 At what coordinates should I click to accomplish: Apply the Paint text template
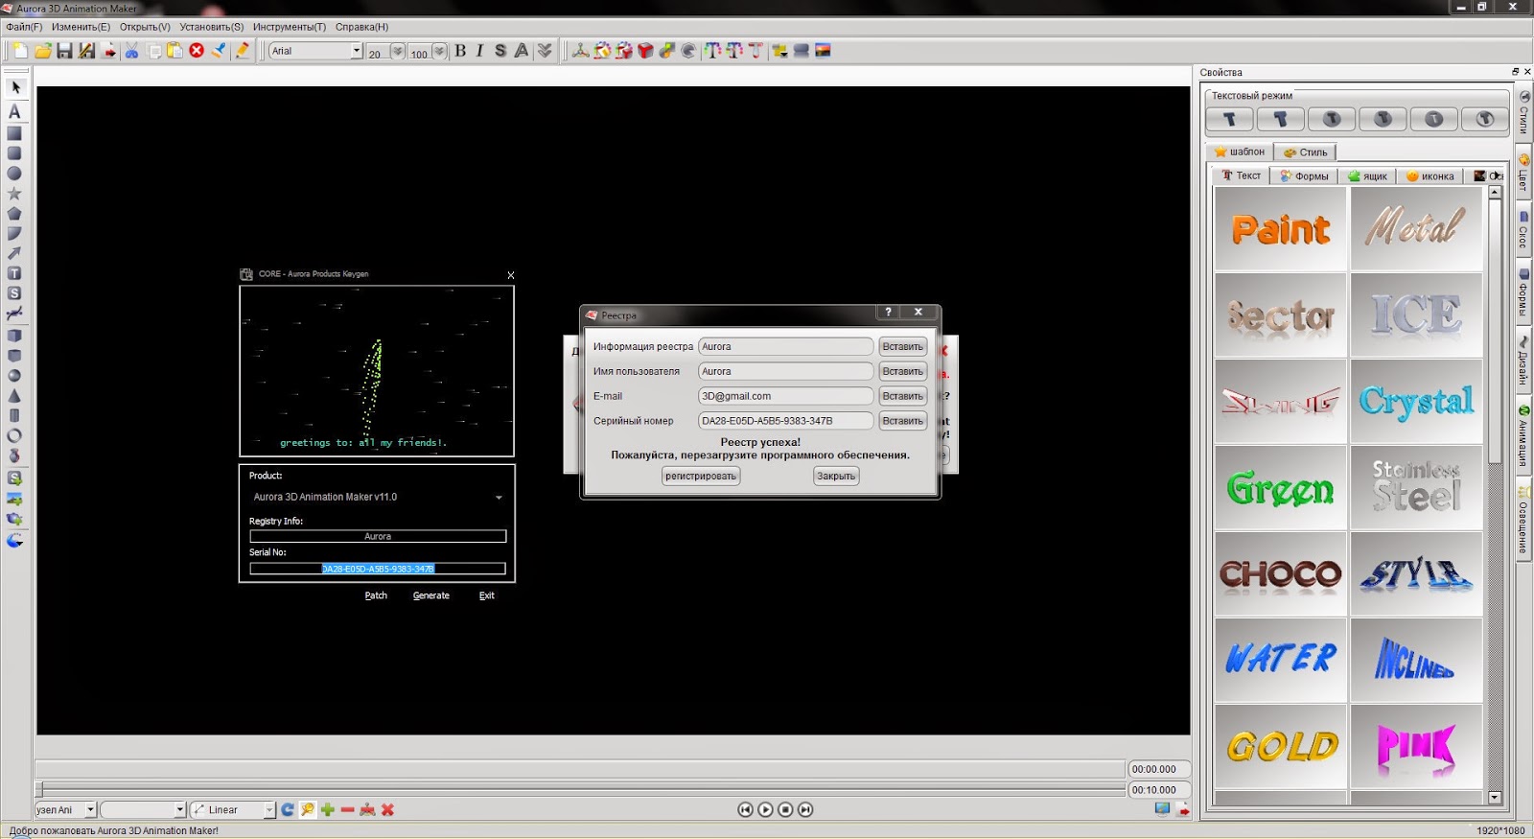tap(1281, 228)
